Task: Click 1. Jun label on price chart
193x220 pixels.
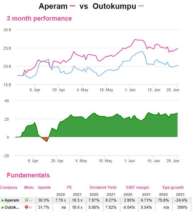Action: point(130,90)
